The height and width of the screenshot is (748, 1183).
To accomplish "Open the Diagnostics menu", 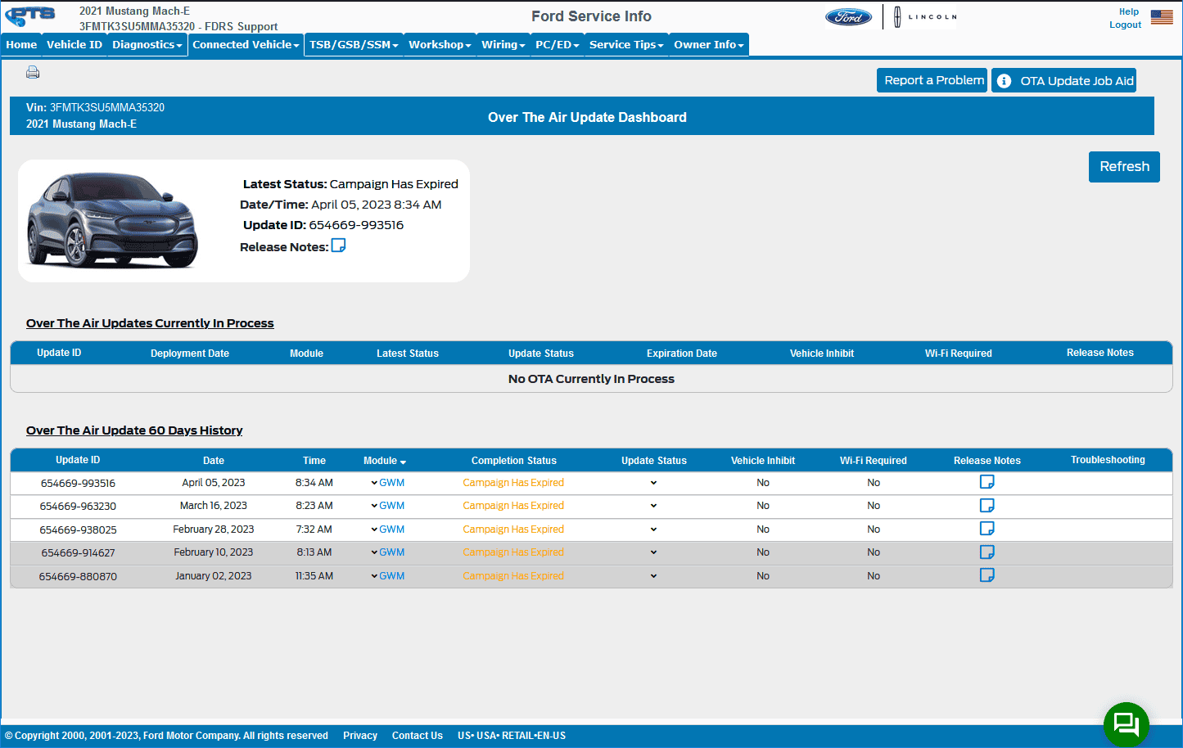I will 147,45.
